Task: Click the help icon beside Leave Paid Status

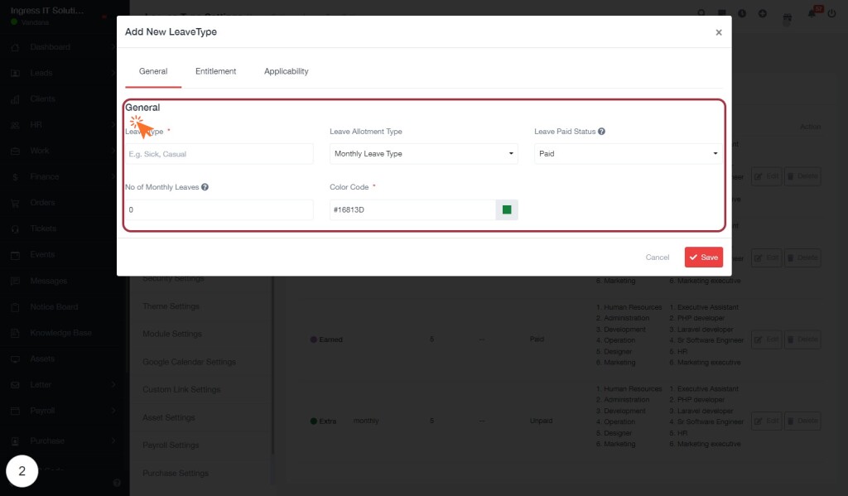Action: [601, 132]
